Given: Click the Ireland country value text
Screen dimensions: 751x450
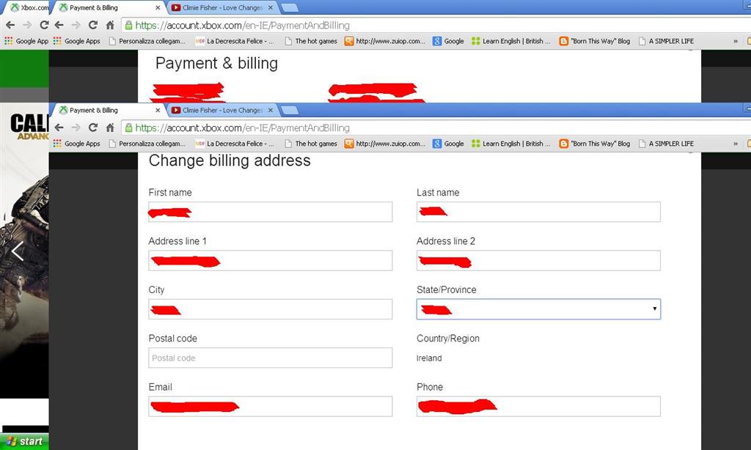Looking at the screenshot, I should coord(429,358).
